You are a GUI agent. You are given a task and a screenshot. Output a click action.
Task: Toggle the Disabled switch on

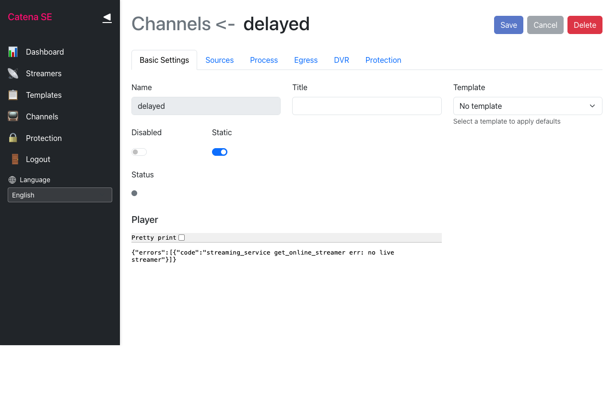[139, 152]
